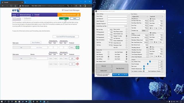
Task: Click the Entry List button in server window
Action: coord(103,66)
